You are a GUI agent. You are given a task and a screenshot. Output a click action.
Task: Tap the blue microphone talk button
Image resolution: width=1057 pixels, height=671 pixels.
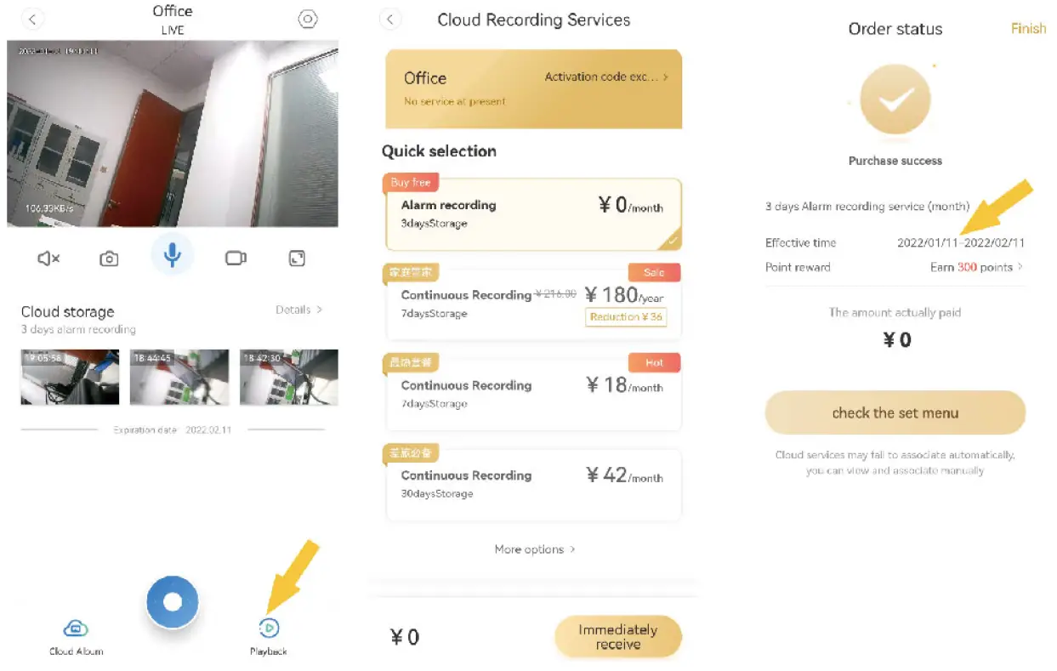[173, 255]
